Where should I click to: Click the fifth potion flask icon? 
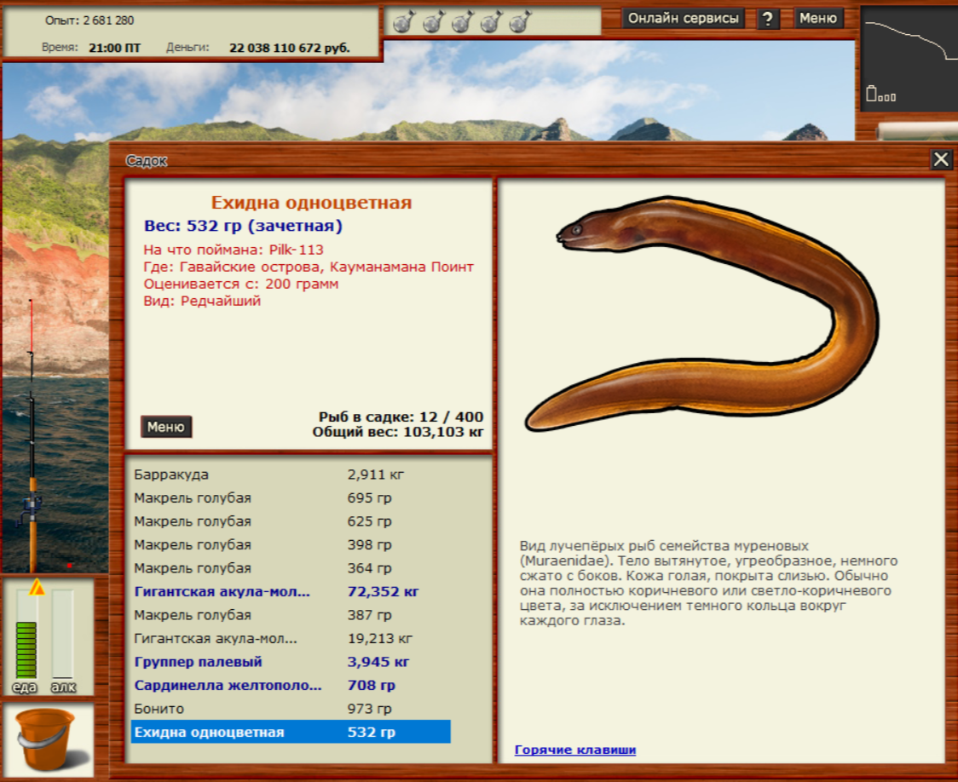(x=520, y=22)
